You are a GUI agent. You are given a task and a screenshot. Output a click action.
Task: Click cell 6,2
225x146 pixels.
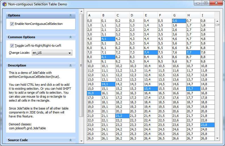tap(122, 48)
